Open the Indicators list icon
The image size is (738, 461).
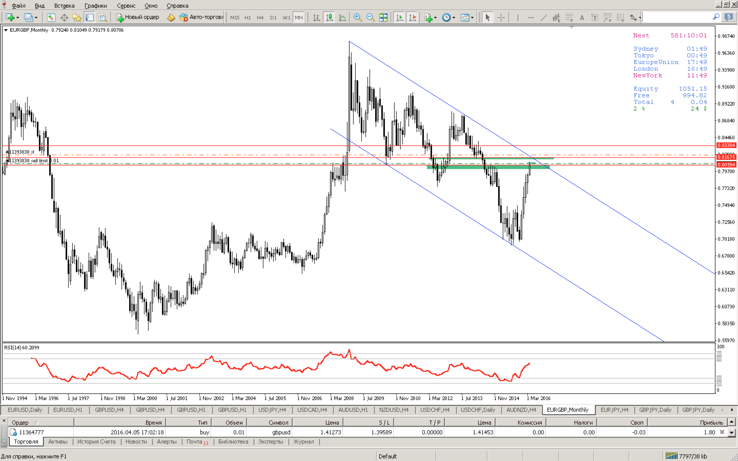(428, 17)
